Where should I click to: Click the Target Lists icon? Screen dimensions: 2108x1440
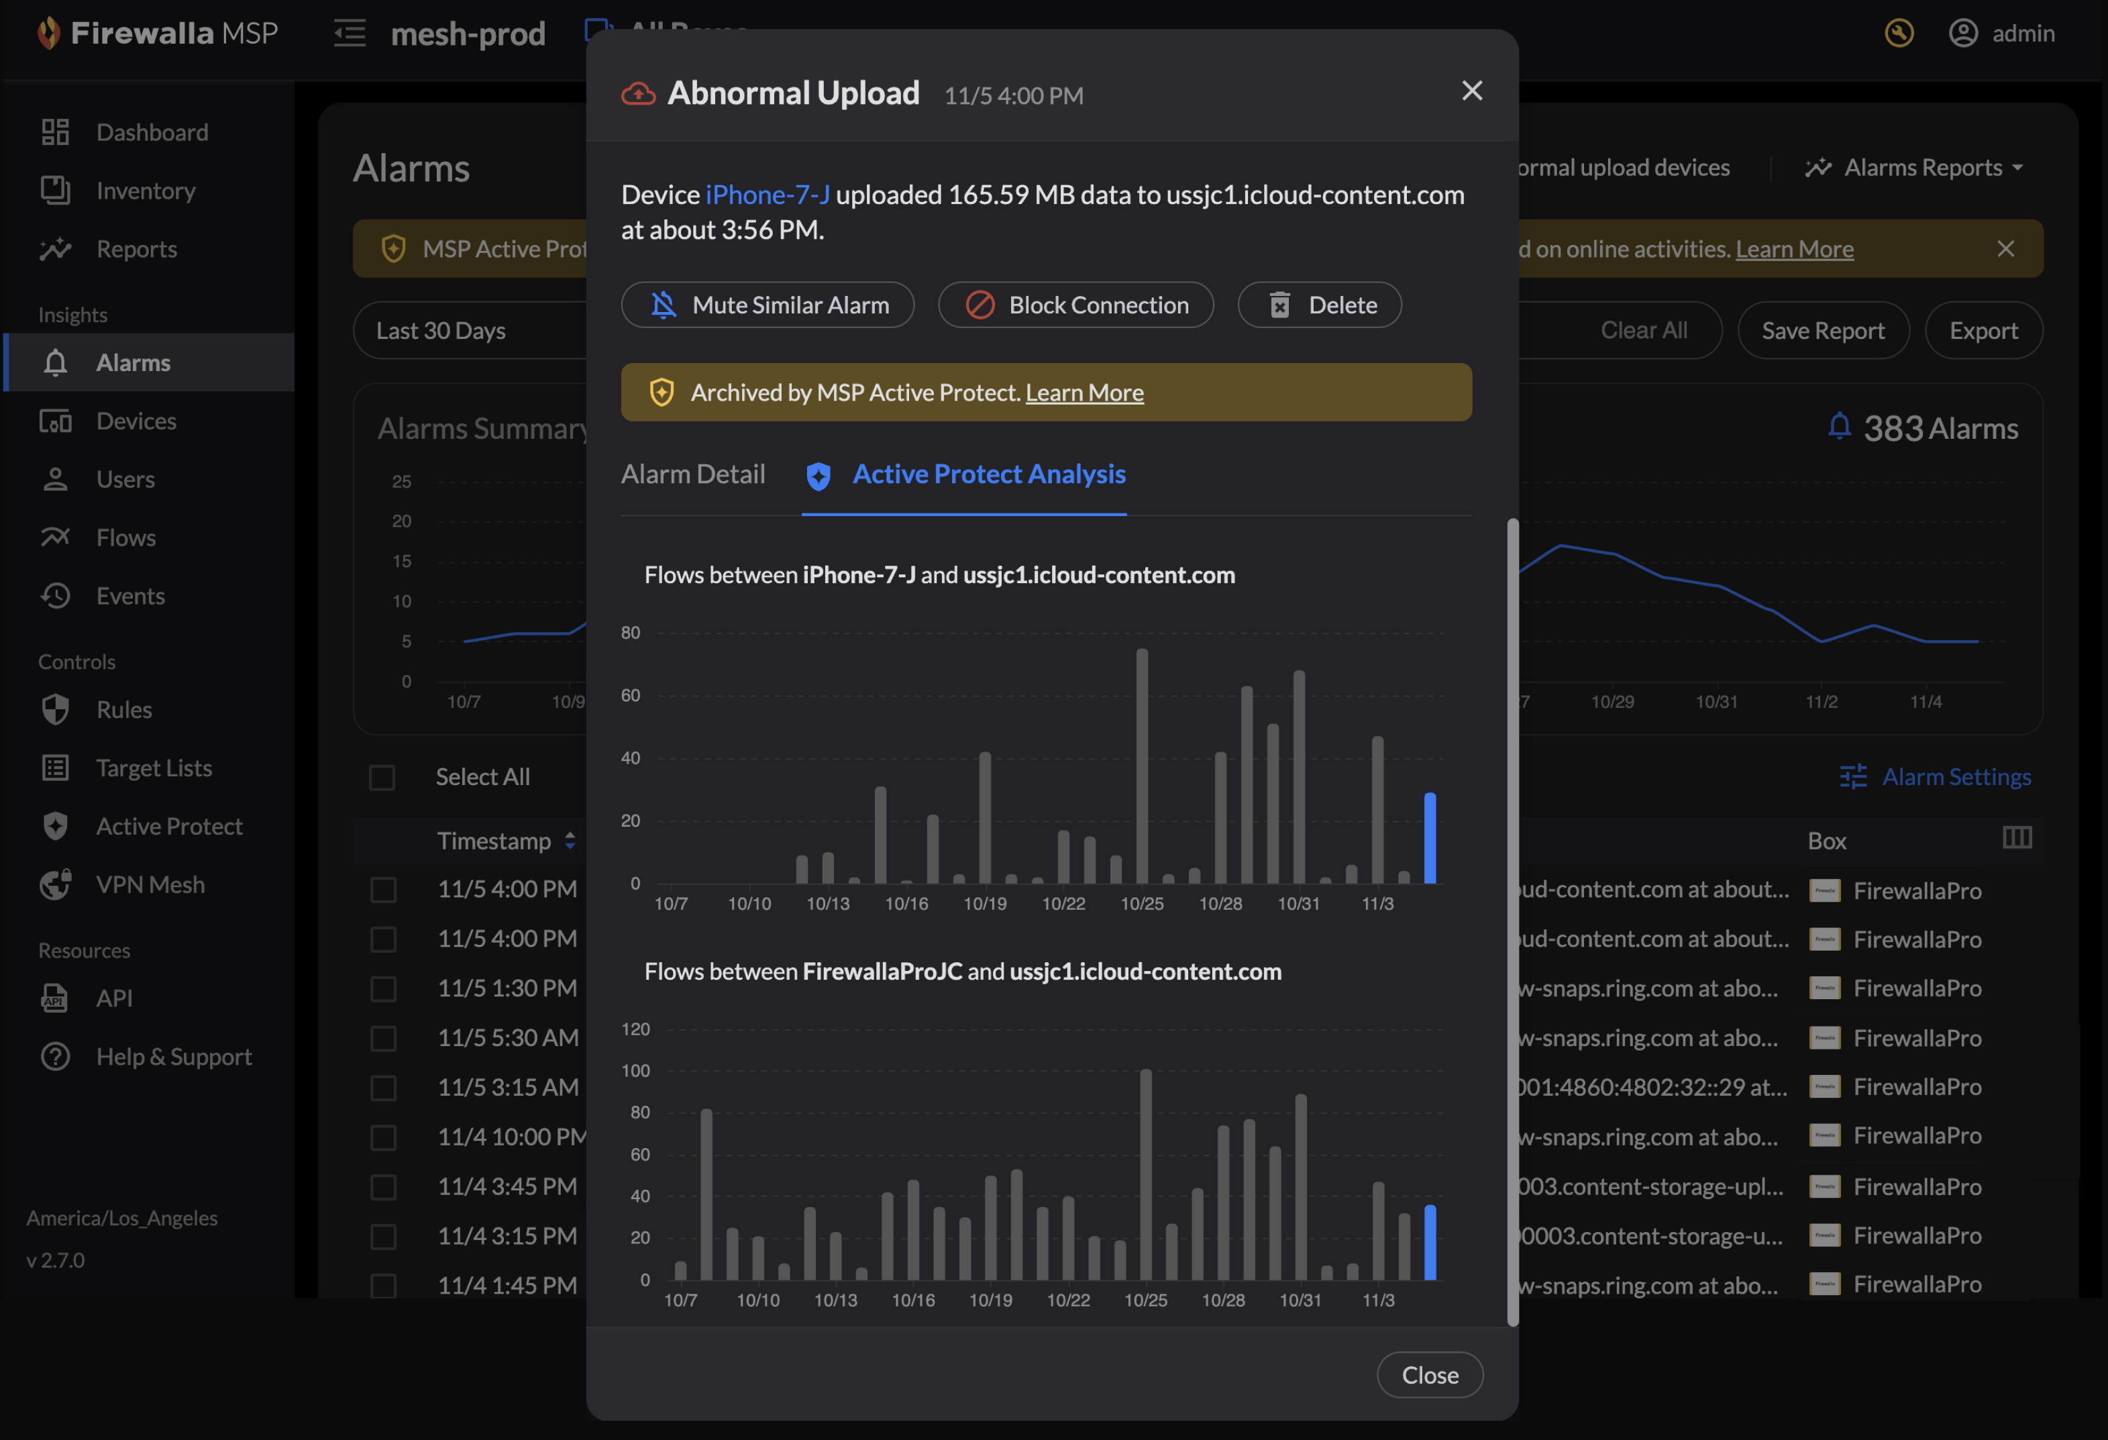click(55, 768)
